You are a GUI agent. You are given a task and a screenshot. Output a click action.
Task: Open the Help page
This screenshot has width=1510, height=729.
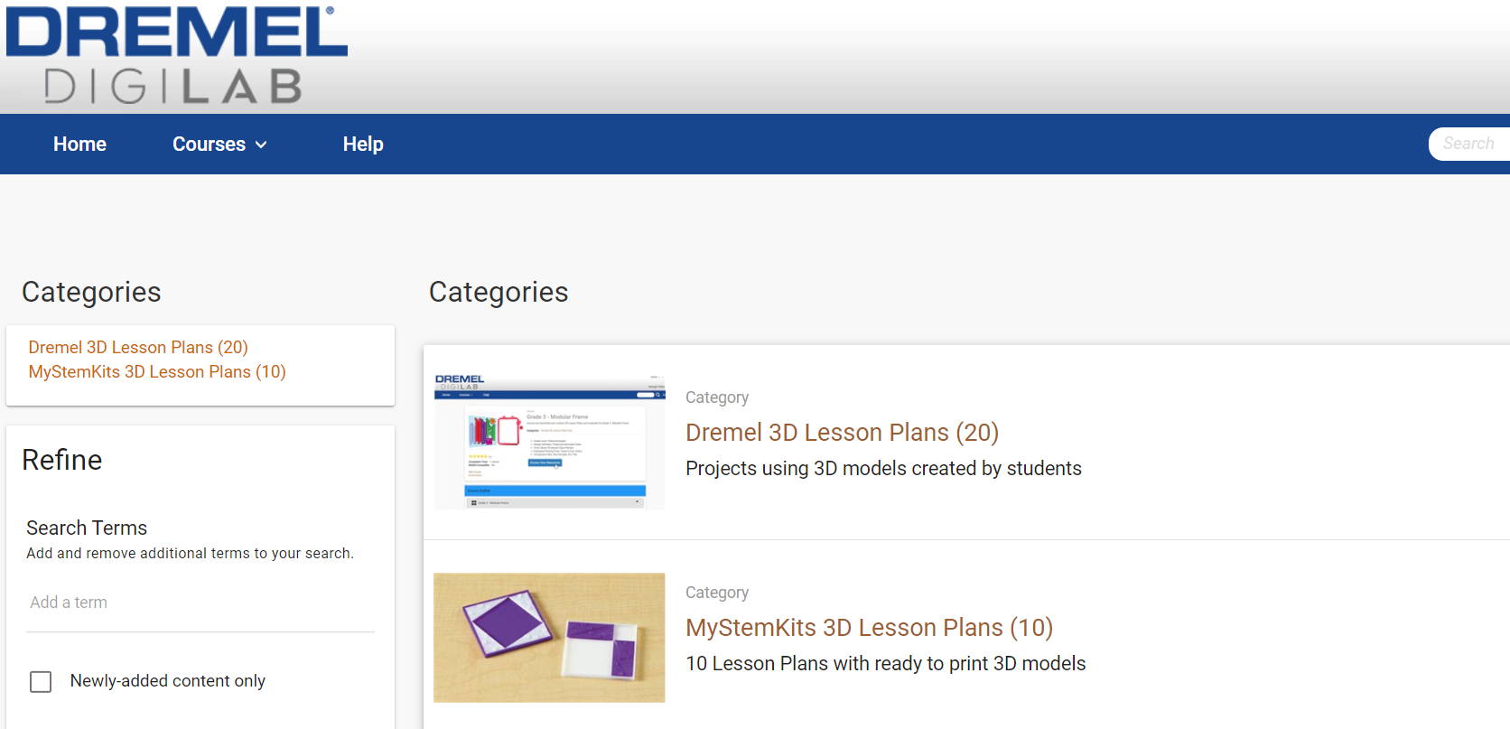[x=363, y=145]
